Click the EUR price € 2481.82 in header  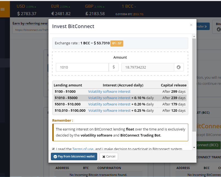61,14
